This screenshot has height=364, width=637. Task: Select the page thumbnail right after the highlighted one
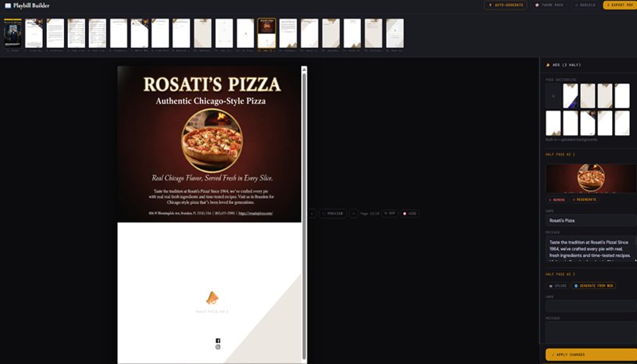click(288, 34)
